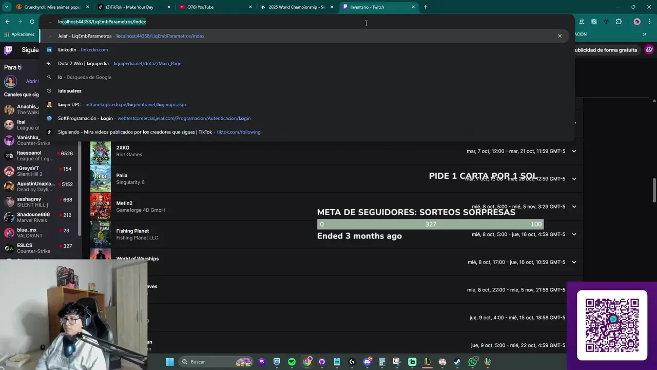
Task: Open WhatsApp from the taskbar
Action: (x=472, y=362)
